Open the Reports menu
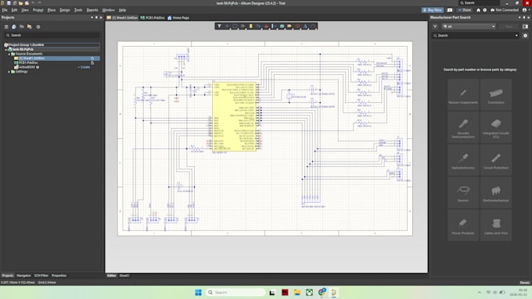Screen dimensions: 532x299 coord(92,10)
